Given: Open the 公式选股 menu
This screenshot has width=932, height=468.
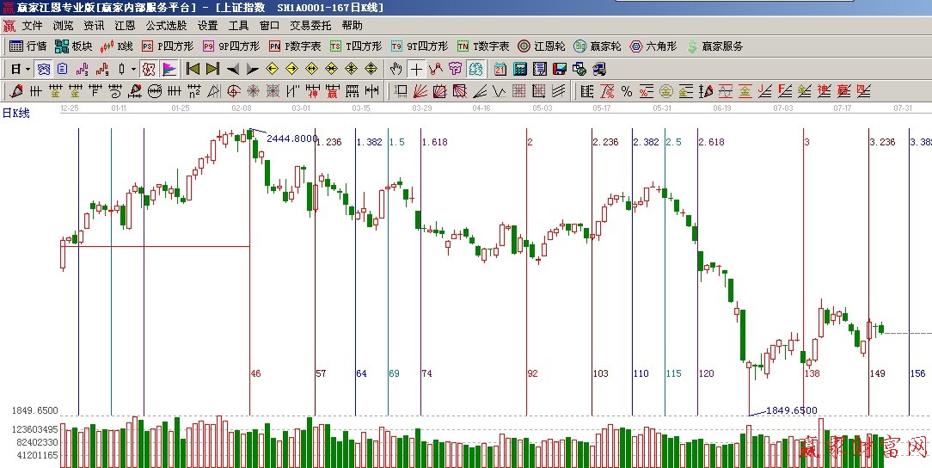Looking at the screenshot, I should (166, 26).
